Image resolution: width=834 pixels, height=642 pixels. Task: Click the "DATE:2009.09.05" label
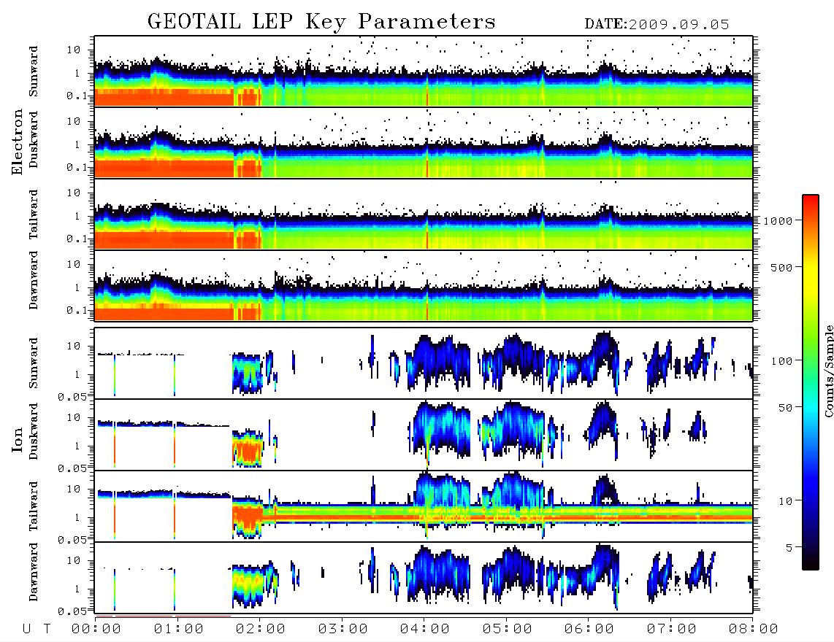[657, 25]
